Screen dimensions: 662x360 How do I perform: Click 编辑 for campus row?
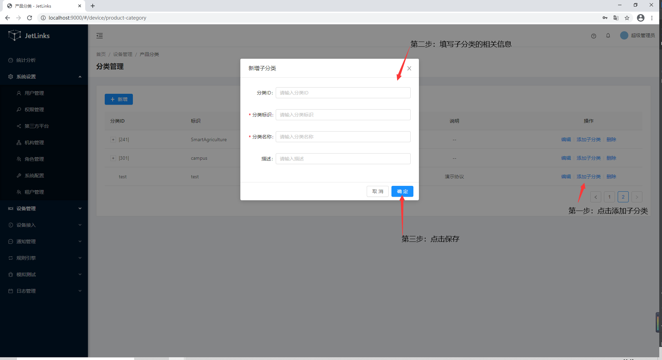coord(566,158)
